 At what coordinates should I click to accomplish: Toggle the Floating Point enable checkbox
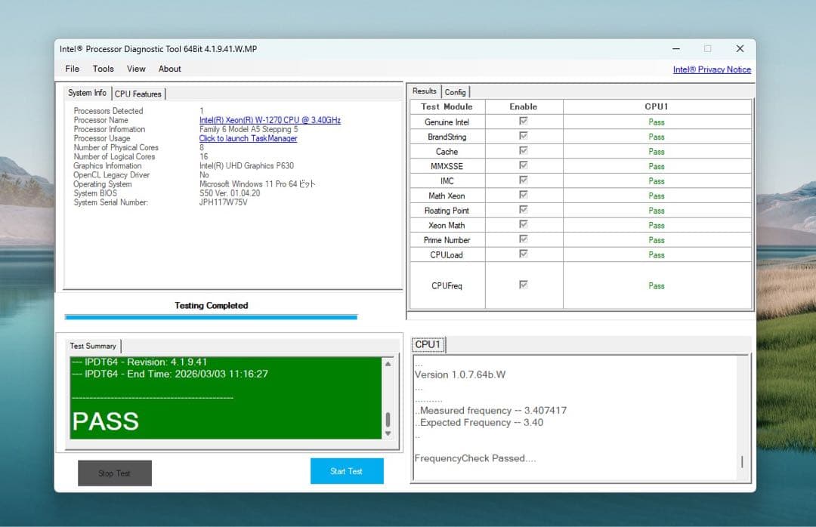523,209
